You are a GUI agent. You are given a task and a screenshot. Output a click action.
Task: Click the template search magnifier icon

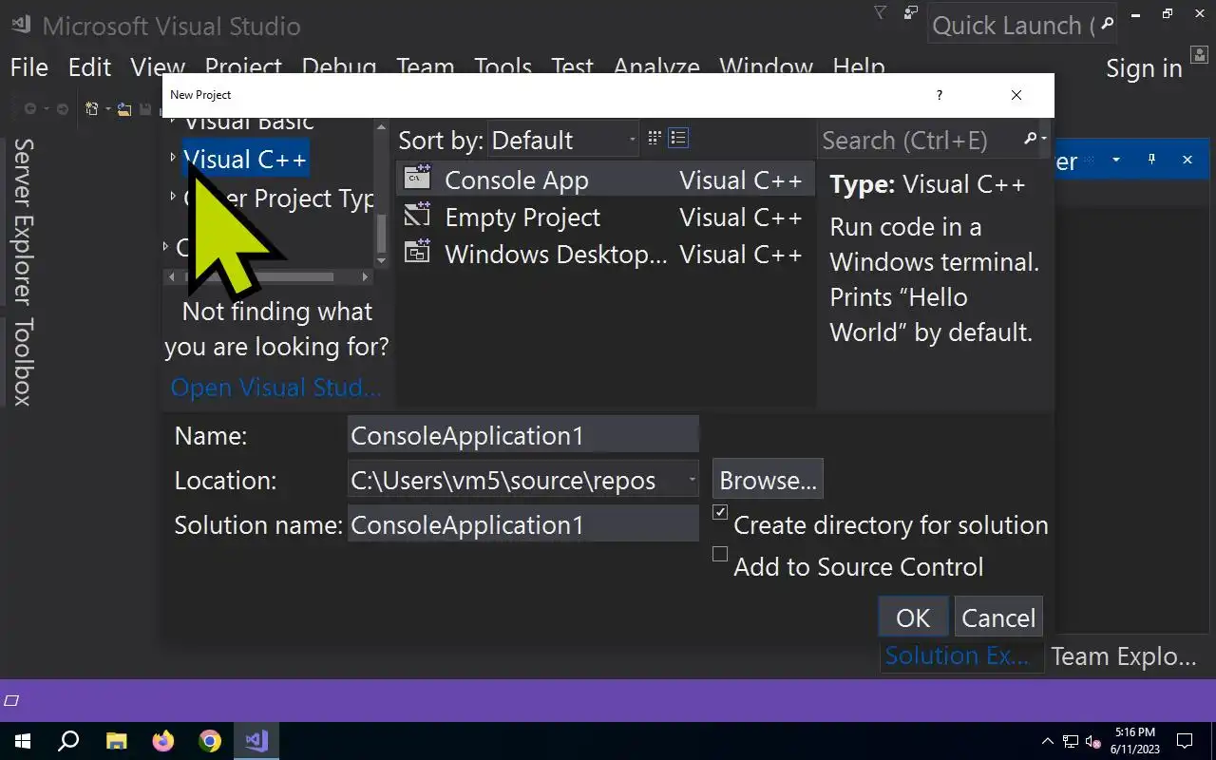pyautogui.click(x=1030, y=140)
